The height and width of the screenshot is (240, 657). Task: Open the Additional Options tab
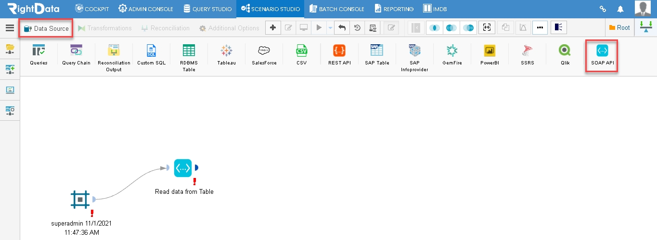229,28
